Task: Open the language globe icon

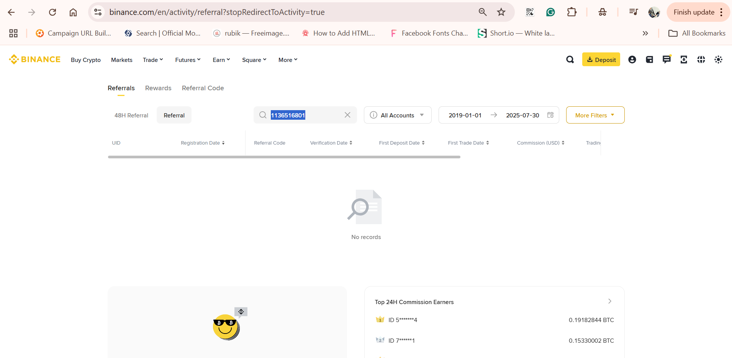Action: tap(701, 59)
